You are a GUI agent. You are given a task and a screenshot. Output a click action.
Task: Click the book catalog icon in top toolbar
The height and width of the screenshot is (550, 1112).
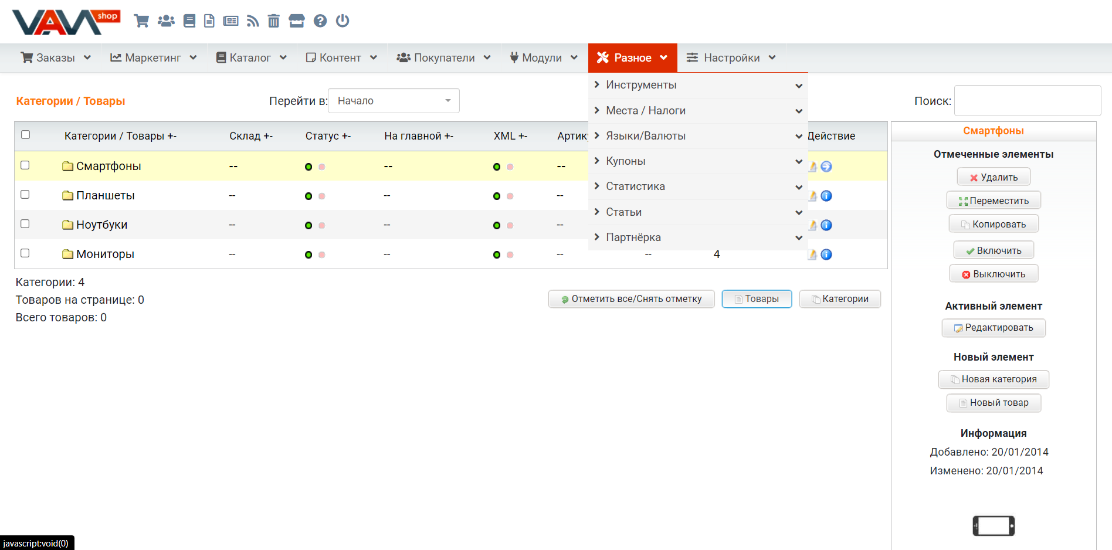189,21
